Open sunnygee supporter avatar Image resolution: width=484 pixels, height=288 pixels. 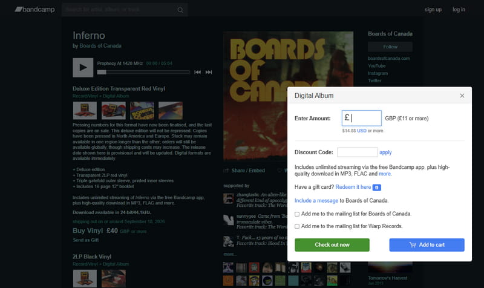(x=229, y=220)
